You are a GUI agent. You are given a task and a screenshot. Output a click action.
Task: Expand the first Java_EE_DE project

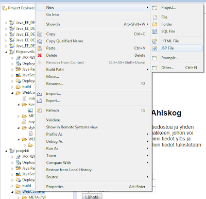(x=6, y=23)
